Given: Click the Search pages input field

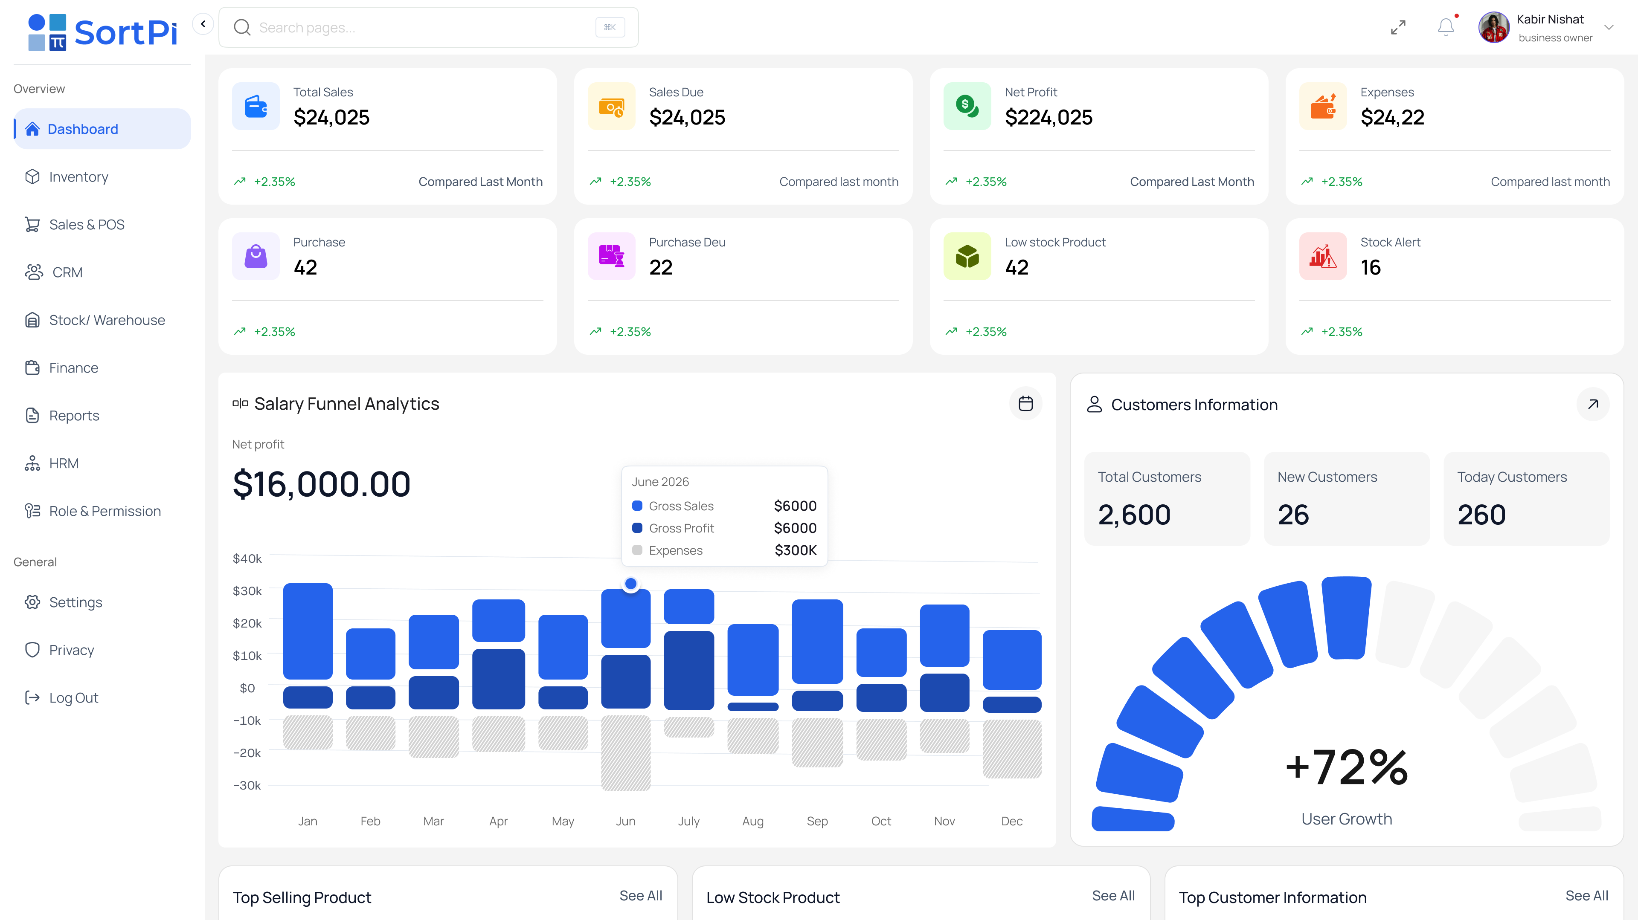Looking at the screenshot, I should point(428,27).
